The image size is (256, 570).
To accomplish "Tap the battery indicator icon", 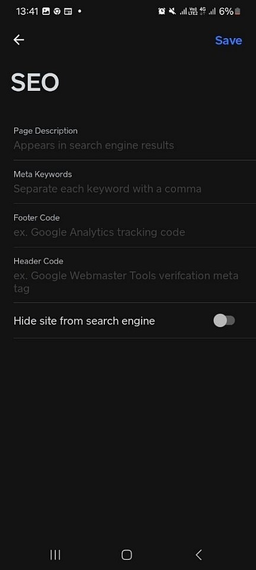I will (238, 12).
